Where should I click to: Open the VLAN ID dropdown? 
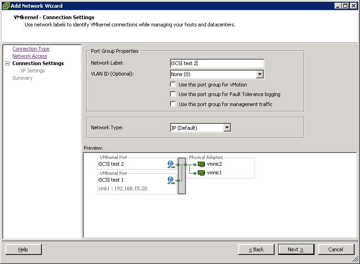260,74
